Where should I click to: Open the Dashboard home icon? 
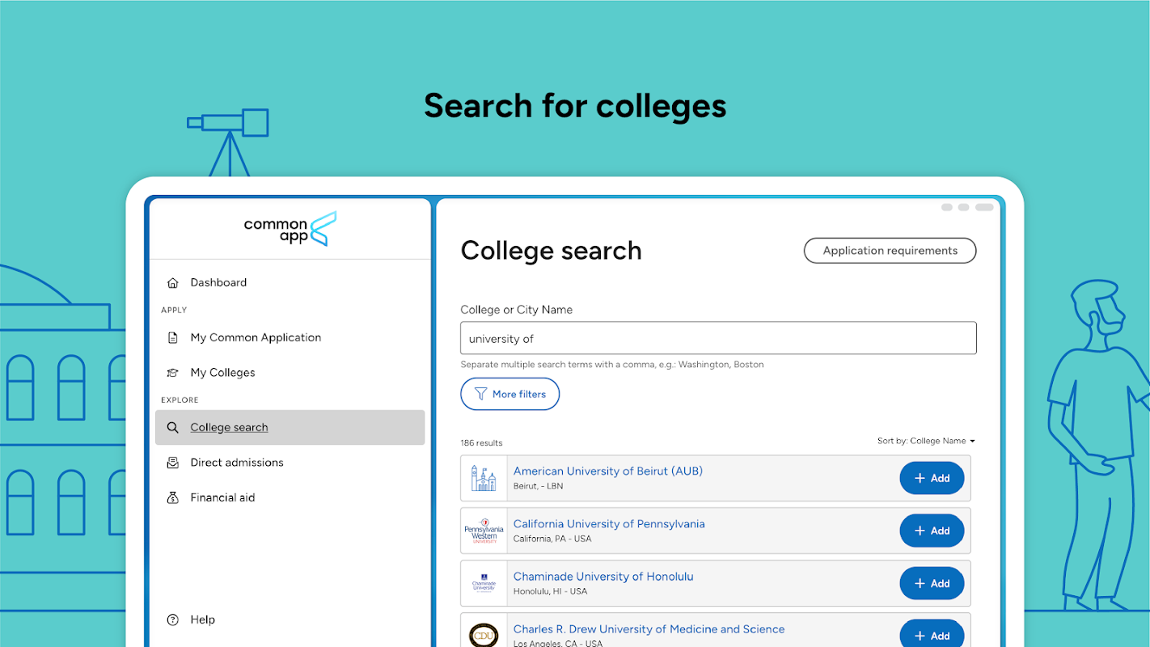point(172,283)
